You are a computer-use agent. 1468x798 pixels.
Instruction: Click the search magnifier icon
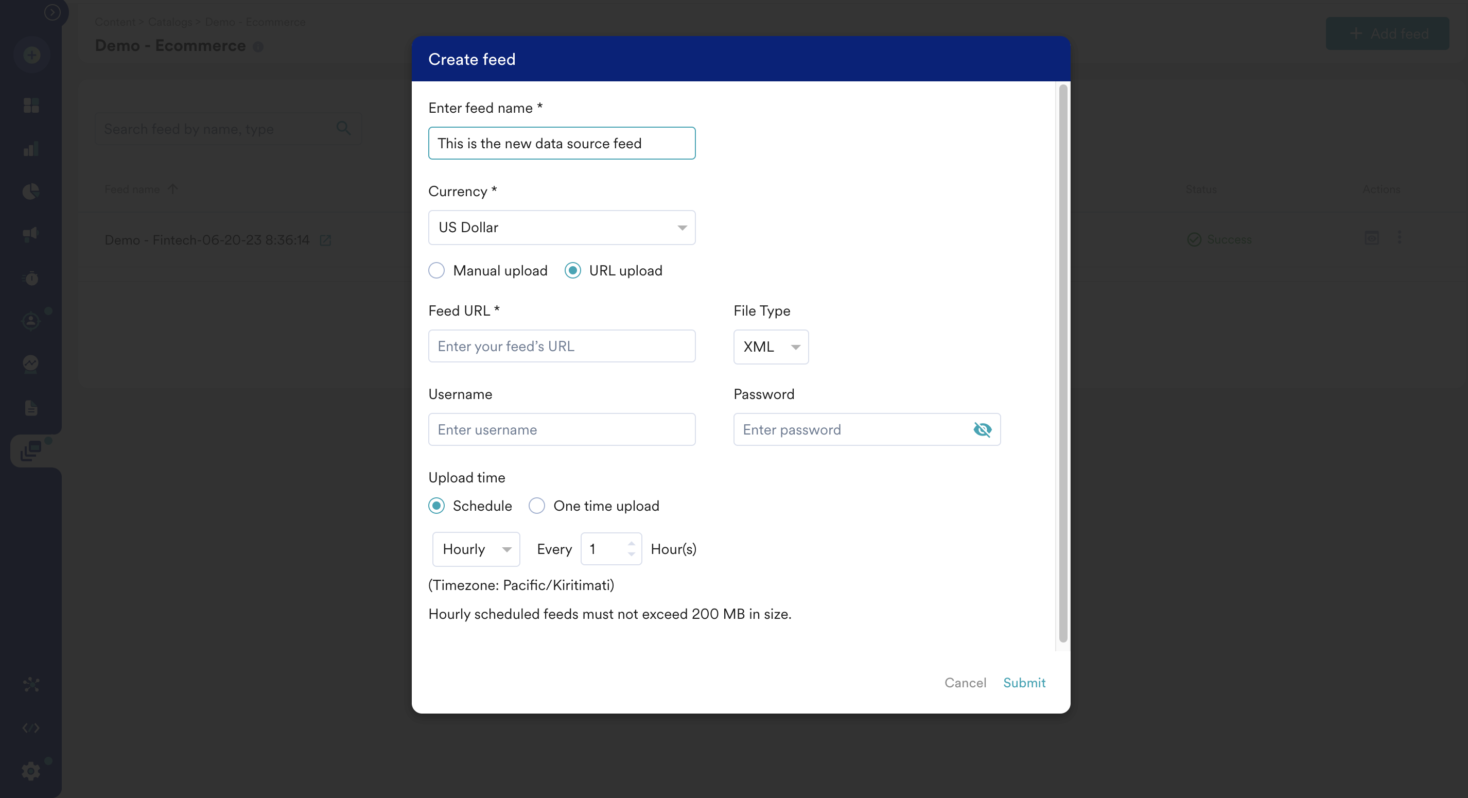[x=344, y=128]
